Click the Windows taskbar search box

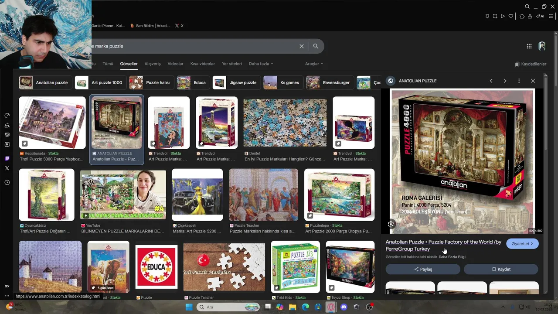pos(228,307)
